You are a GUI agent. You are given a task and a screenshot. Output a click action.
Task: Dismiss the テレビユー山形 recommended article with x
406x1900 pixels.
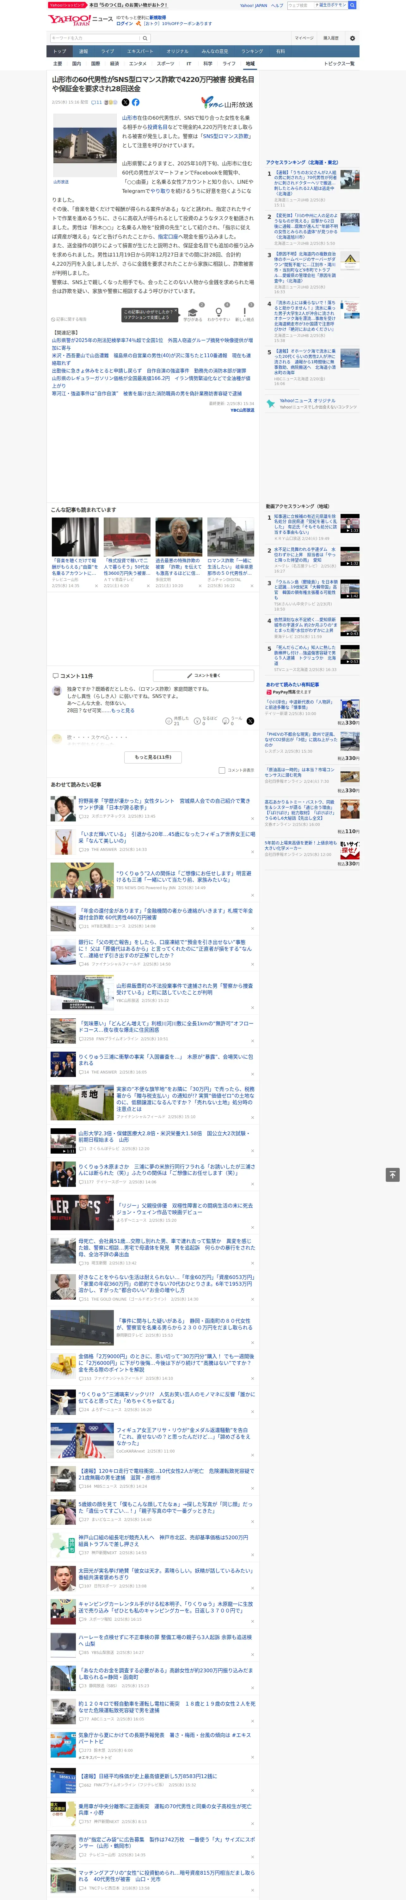tap(96, 586)
